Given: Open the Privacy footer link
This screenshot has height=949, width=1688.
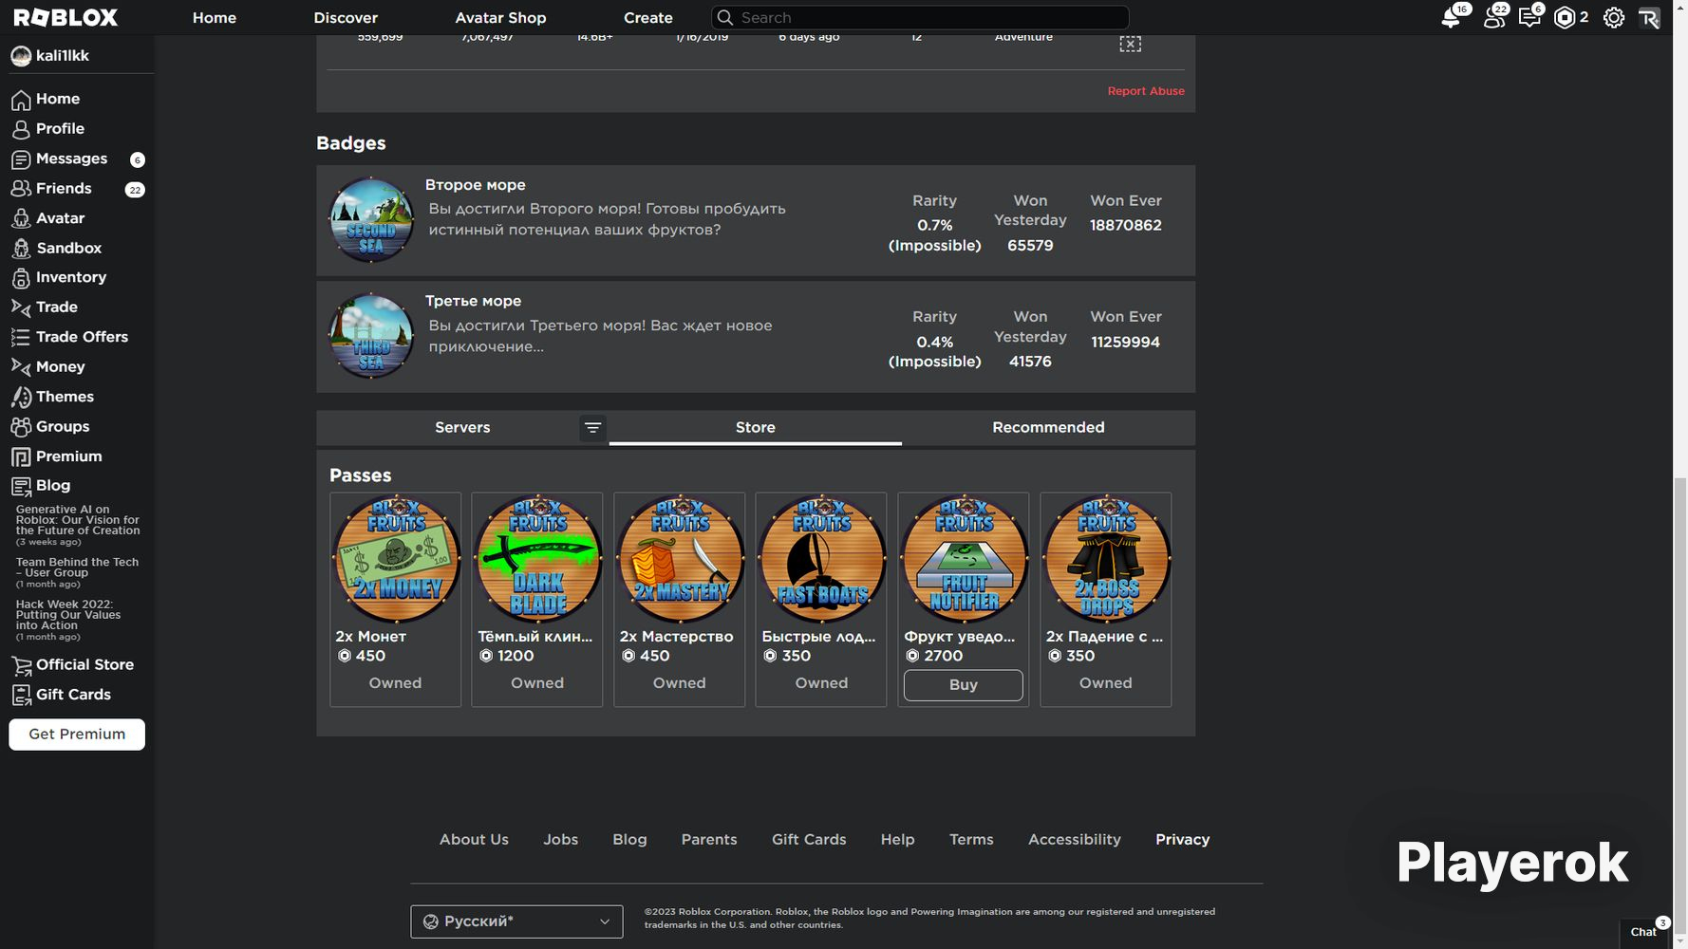Looking at the screenshot, I should [x=1182, y=839].
